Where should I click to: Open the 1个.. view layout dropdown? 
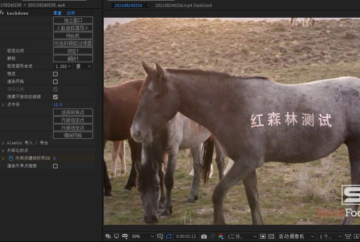coord(331,236)
